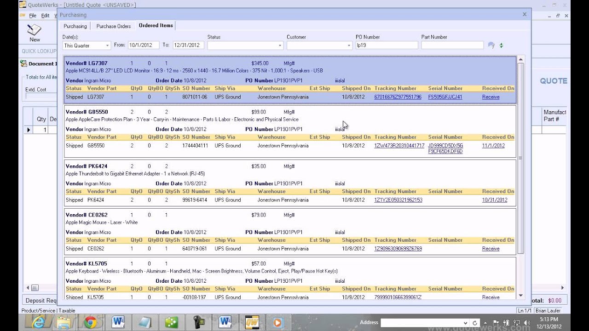Open the Edit menu
The width and height of the screenshot is (589, 331).
pyautogui.click(x=45, y=15)
